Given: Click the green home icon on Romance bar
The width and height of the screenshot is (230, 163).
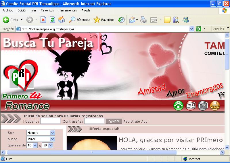Looking at the screenshot, I should [178, 106].
